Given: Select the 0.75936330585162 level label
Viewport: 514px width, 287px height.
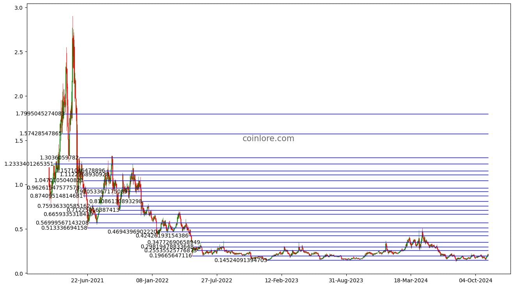Looking at the screenshot, I should click(x=64, y=206).
